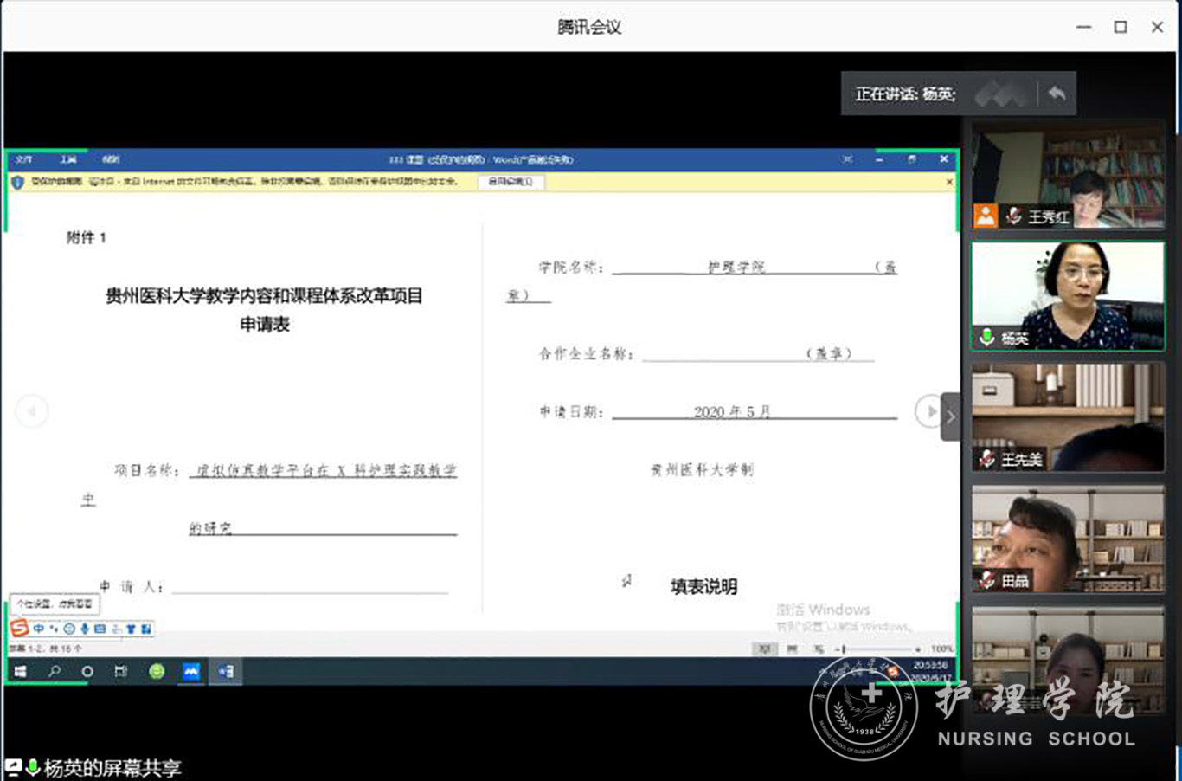
Task: Click the Sogou voice input microphone icon
Action: [x=85, y=629]
